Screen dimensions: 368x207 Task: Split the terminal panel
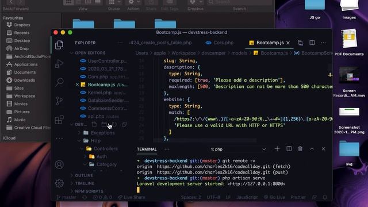[289, 149]
